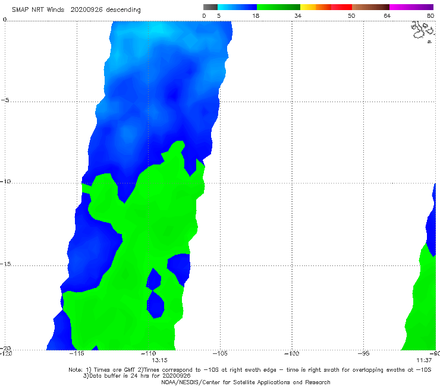Click the swath time '11:37'
Viewport: 440px width, 386px height.
coord(424,360)
